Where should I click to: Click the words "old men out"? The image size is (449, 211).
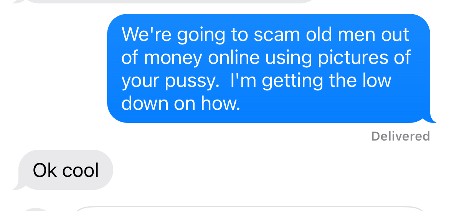click(357, 34)
